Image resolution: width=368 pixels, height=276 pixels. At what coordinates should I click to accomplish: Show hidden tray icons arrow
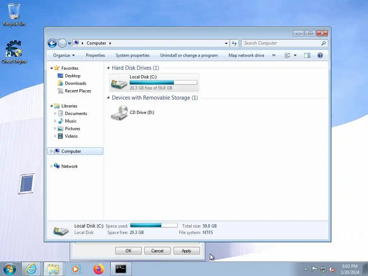(x=305, y=270)
